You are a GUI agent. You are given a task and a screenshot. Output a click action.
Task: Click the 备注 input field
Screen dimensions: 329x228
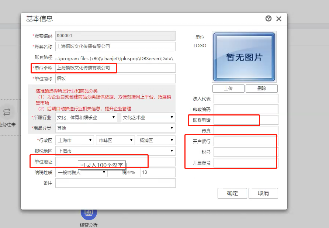[115, 183]
